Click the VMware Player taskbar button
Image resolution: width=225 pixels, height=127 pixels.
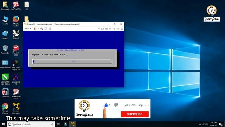(72, 124)
